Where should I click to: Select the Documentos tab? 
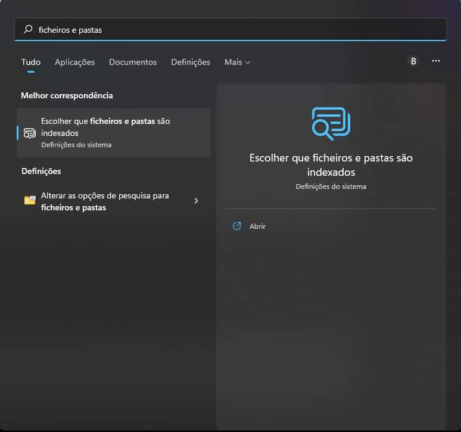click(133, 62)
